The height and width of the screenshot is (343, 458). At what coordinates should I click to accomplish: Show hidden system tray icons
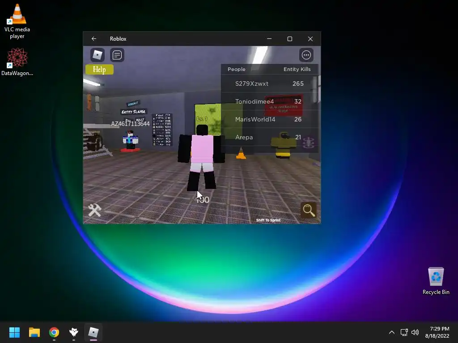(x=392, y=332)
